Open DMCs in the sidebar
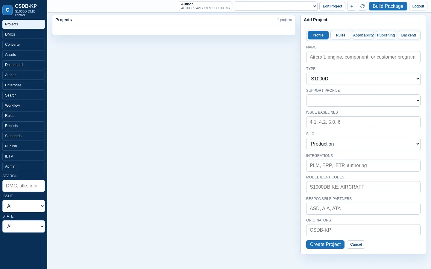Image resolution: width=431 pixels, height=269 pixels. coord(24,34)
